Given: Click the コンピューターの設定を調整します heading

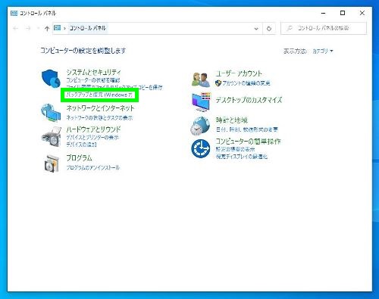Looking at the screenshot, I should pyautogui.click(x=83, y=51).
